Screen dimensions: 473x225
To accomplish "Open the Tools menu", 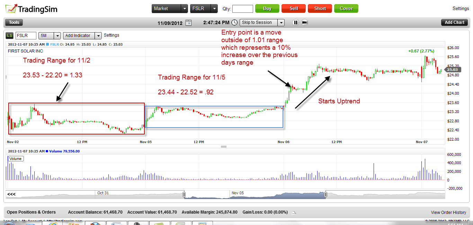I will pos(14,22).
